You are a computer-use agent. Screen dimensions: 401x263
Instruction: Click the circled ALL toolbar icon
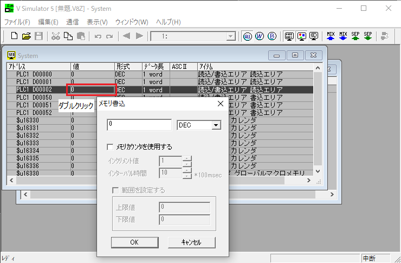tap(248, 36)
